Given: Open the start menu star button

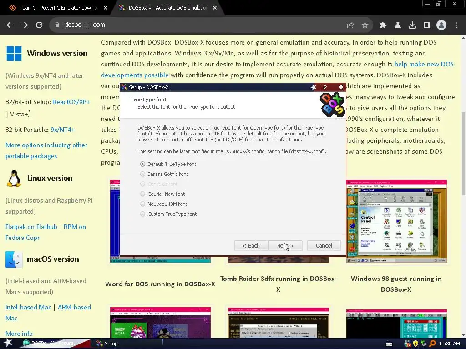Looking at the screenshot, I should tap(8, 344).
